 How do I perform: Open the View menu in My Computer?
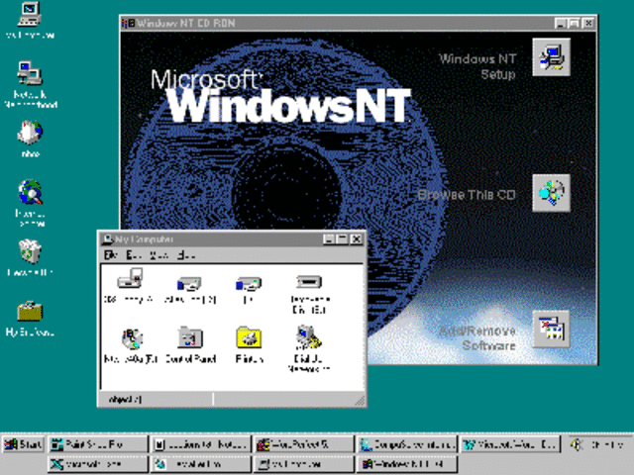coord(158,255)
